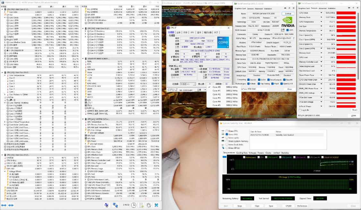Open HWiNFO sensor settings gear icon
The image size is (361, 210).
(x=149, y=205)
